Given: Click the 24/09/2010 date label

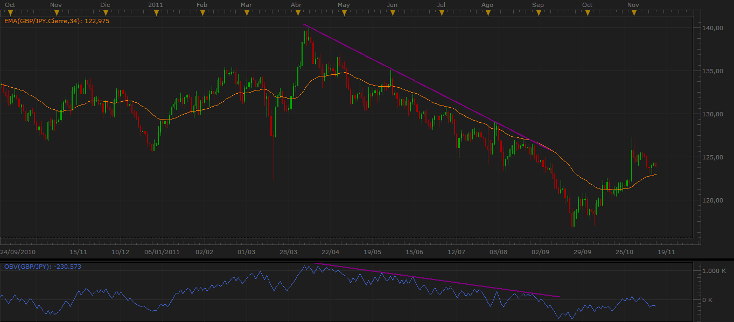Looking at the screenshot, I should tap(17, 251).
